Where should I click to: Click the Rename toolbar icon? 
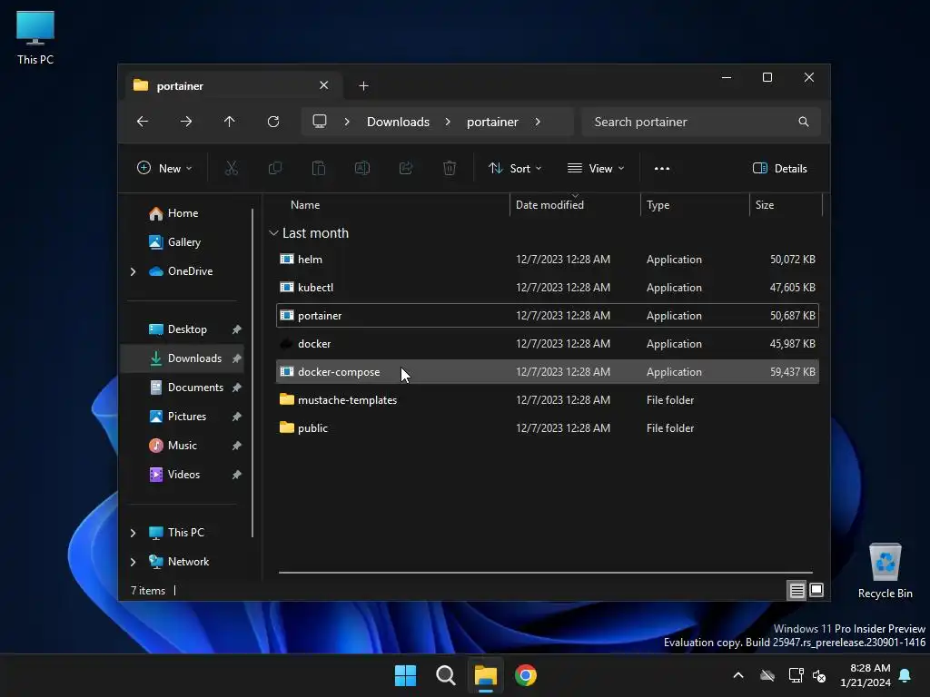click(361, 168)
